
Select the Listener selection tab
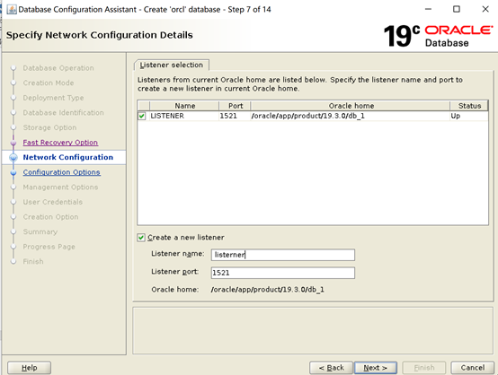(172, 65)
